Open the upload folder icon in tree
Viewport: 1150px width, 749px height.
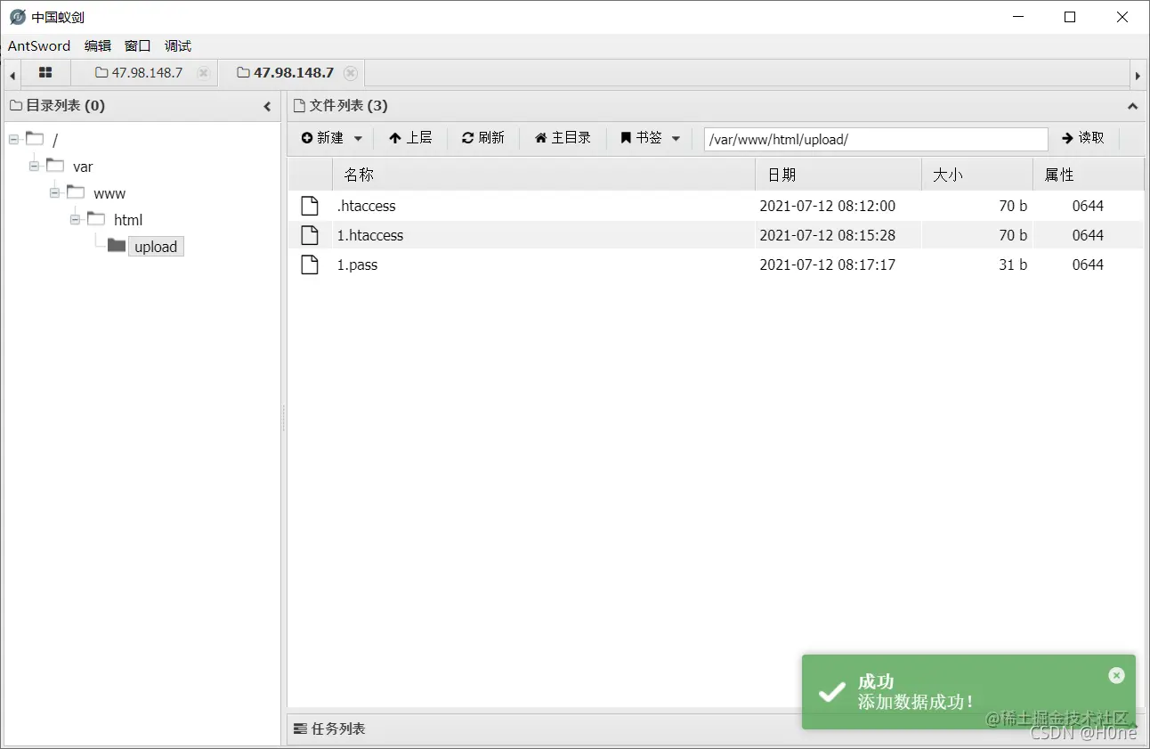115,246
